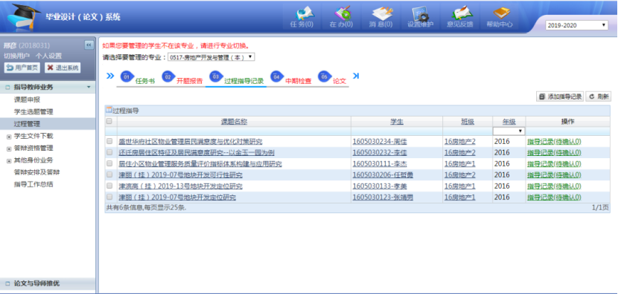Click the 退出系统 logout button
The height and width of the screenshot is (294, 618).
coord(63,68)
